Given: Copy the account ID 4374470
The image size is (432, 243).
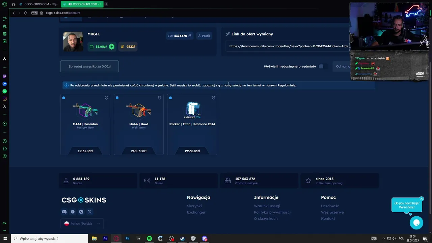Looking at the screenshot, I should (x=190, y=36).
